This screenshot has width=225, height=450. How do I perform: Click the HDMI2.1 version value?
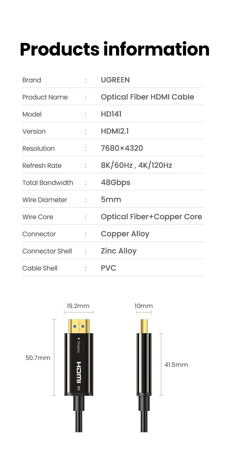pos(115,131)
